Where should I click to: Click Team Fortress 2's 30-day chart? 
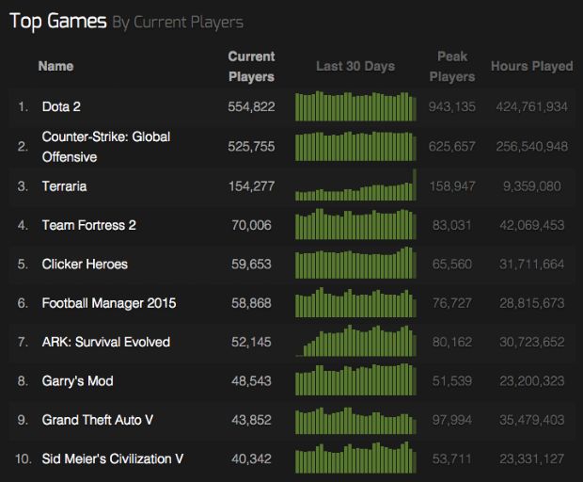pyautogui.click(x=355, y=224)
